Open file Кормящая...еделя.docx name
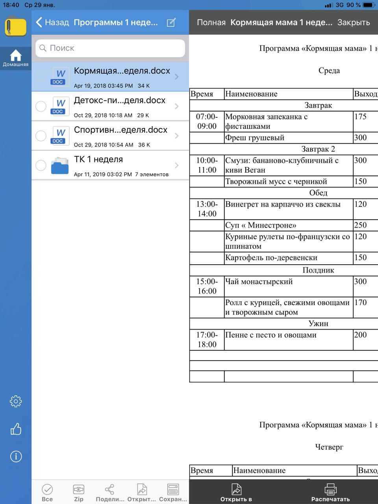This screenshot has height=504, width=378. (122, 71)
